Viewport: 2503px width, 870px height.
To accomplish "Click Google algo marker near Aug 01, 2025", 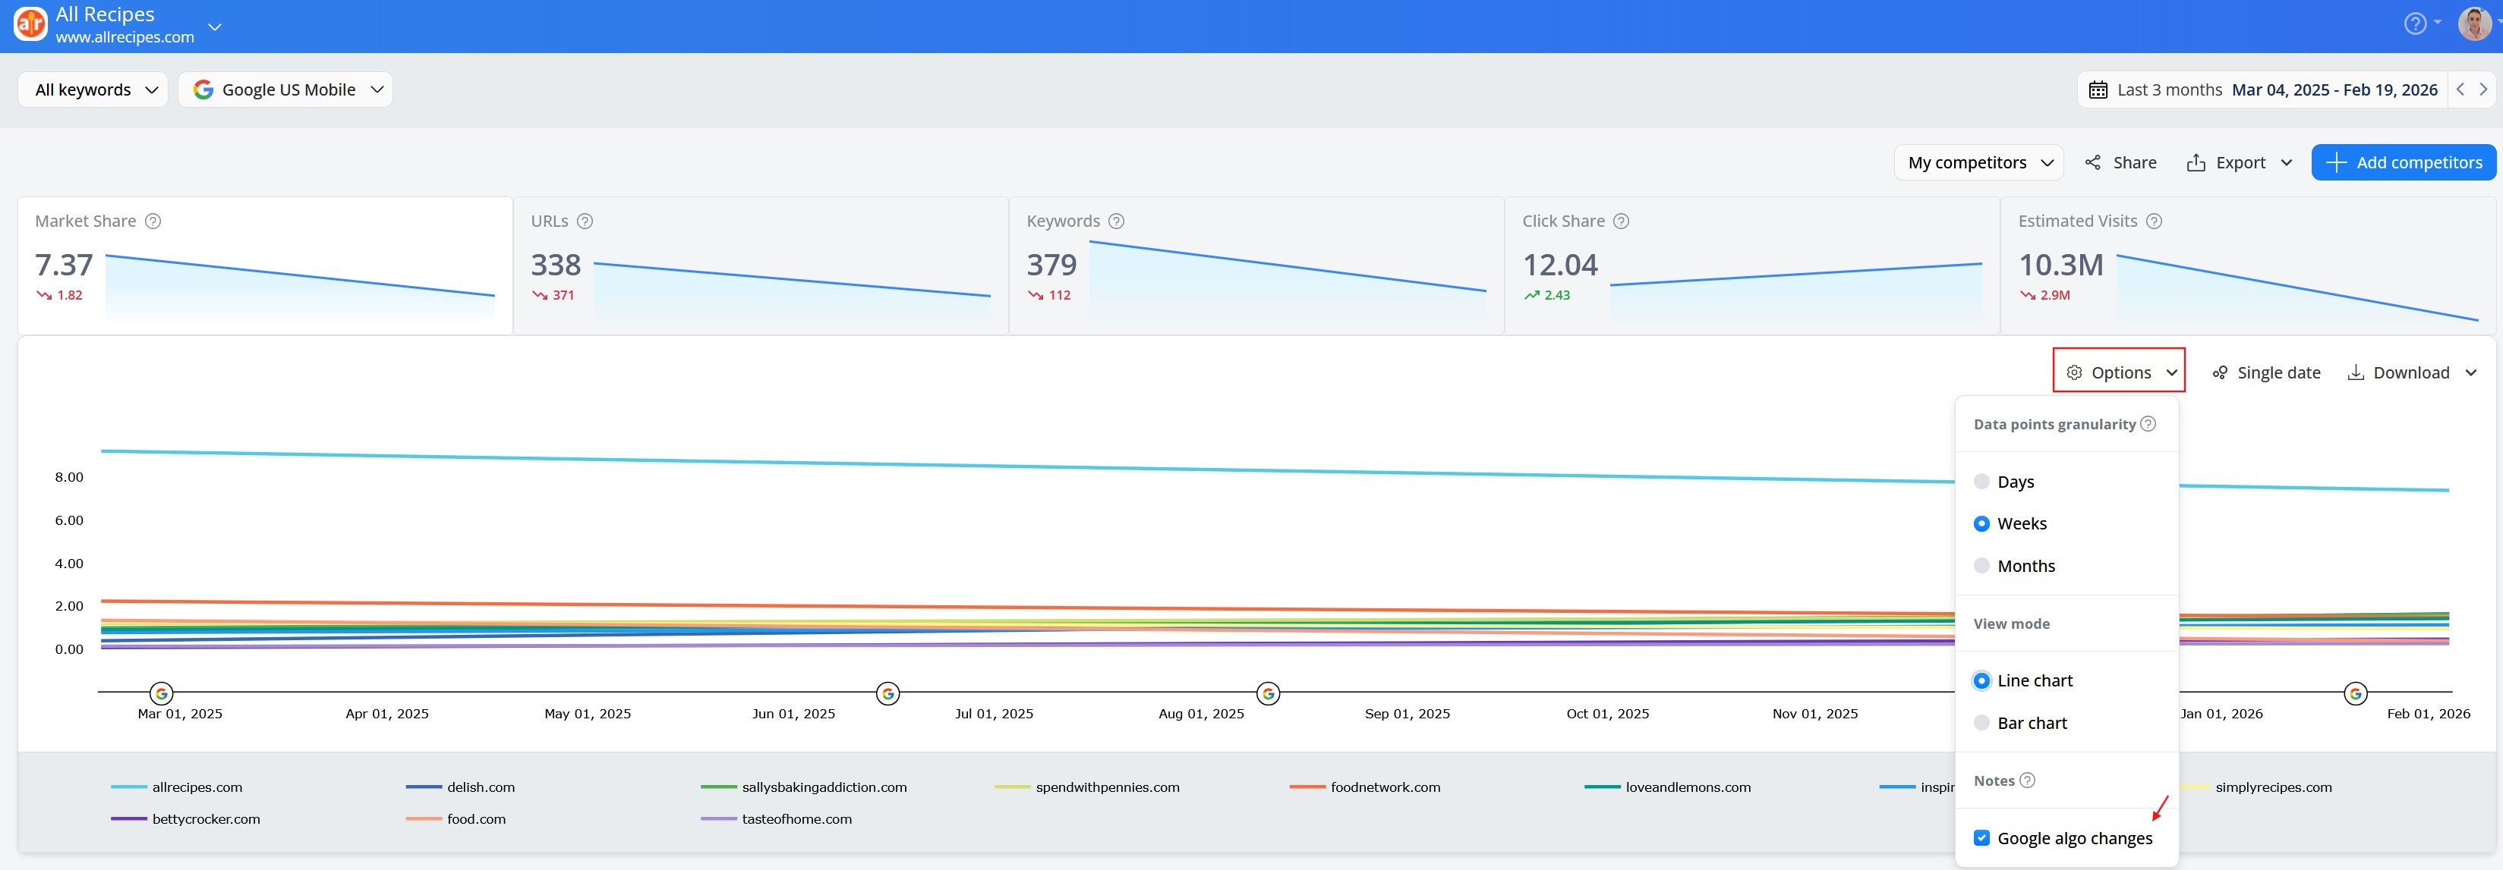I will pos(1268,693).
